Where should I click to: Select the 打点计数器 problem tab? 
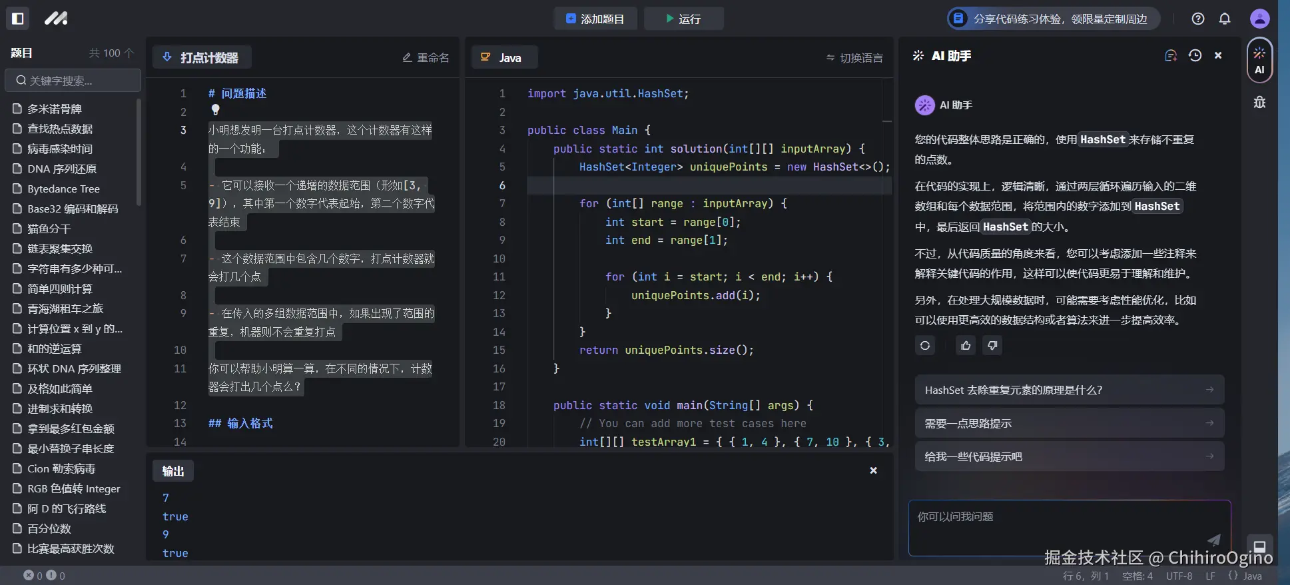click(202, 57)
